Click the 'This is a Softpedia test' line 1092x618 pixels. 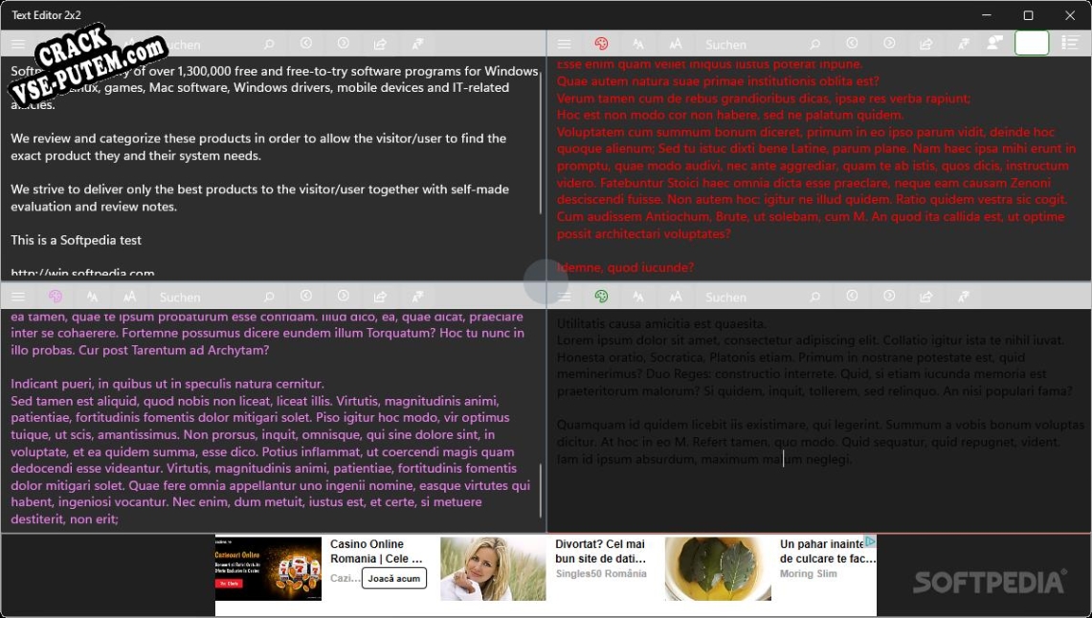click(x=76, y=240)
